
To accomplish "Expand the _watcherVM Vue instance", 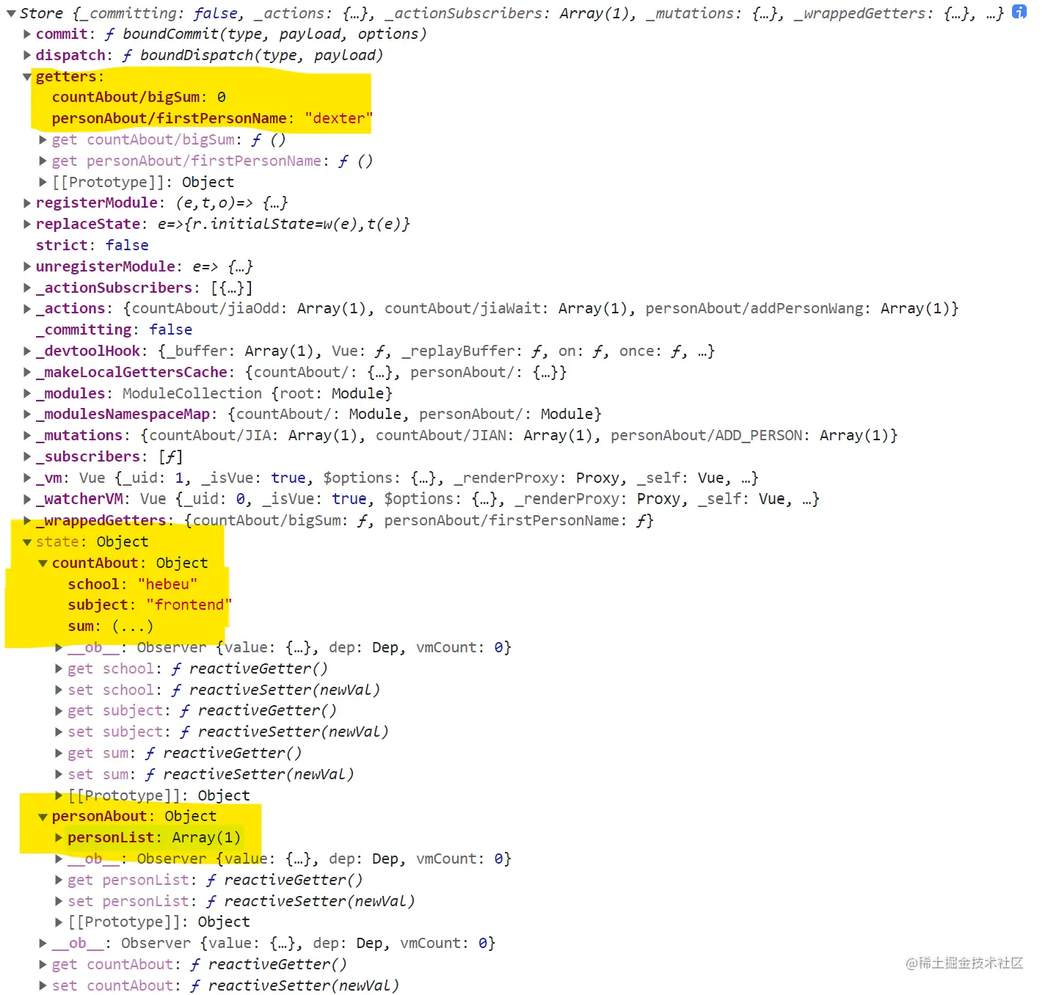I will 27,499.
